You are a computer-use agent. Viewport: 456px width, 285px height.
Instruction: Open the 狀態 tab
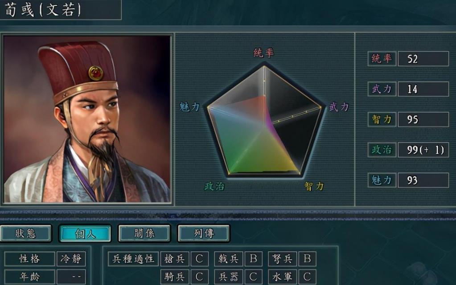26,233
